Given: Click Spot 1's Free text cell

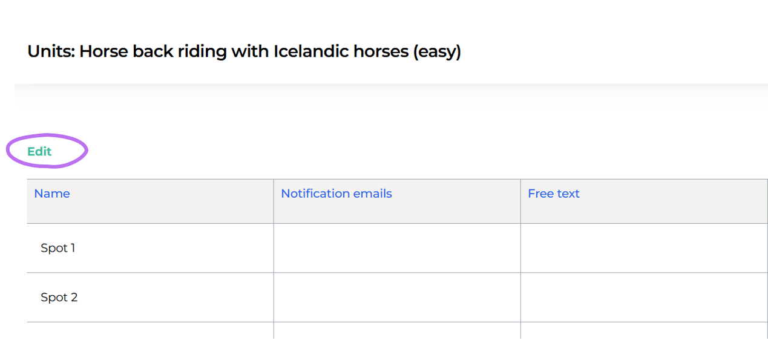Looking at the screenshot, I should [644, 248].
